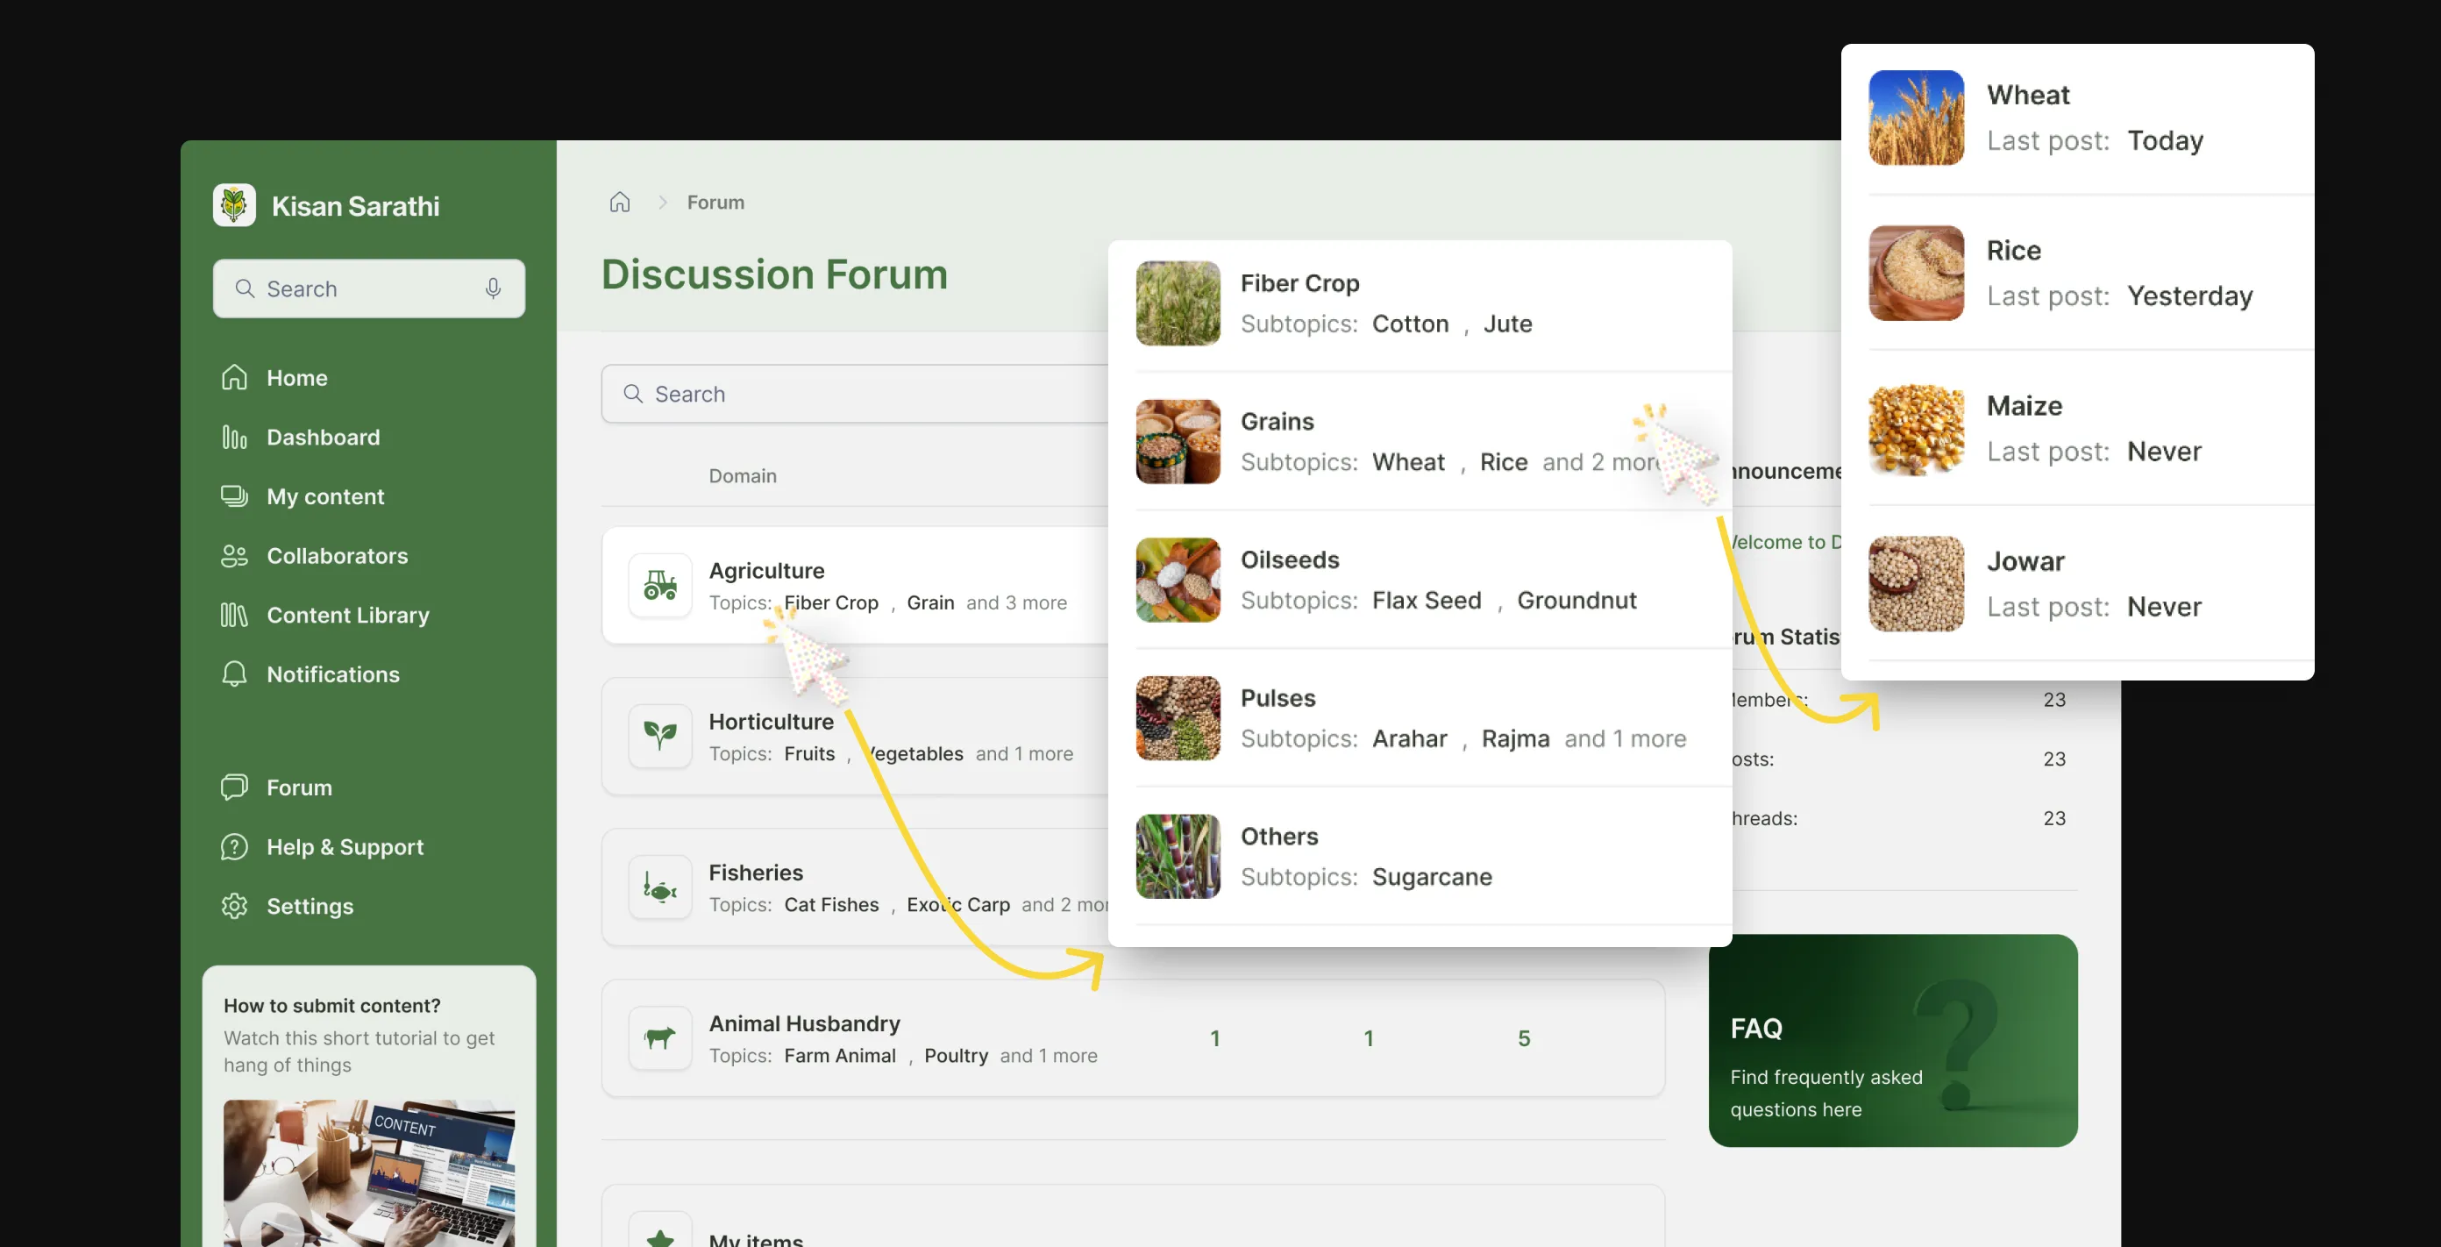Click 'and 1 more' under Animal Husbandry
The height and width of the screenshot is (1247, 2441).
(1048, 1056)
